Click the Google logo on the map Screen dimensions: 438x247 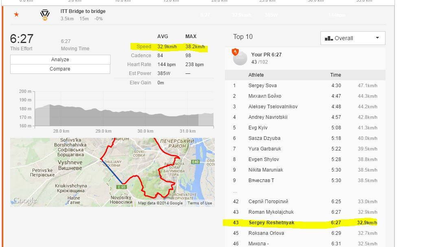point(24,200)
